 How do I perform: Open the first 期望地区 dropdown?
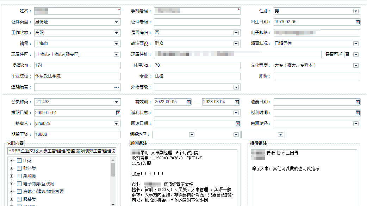coord(192,135)
